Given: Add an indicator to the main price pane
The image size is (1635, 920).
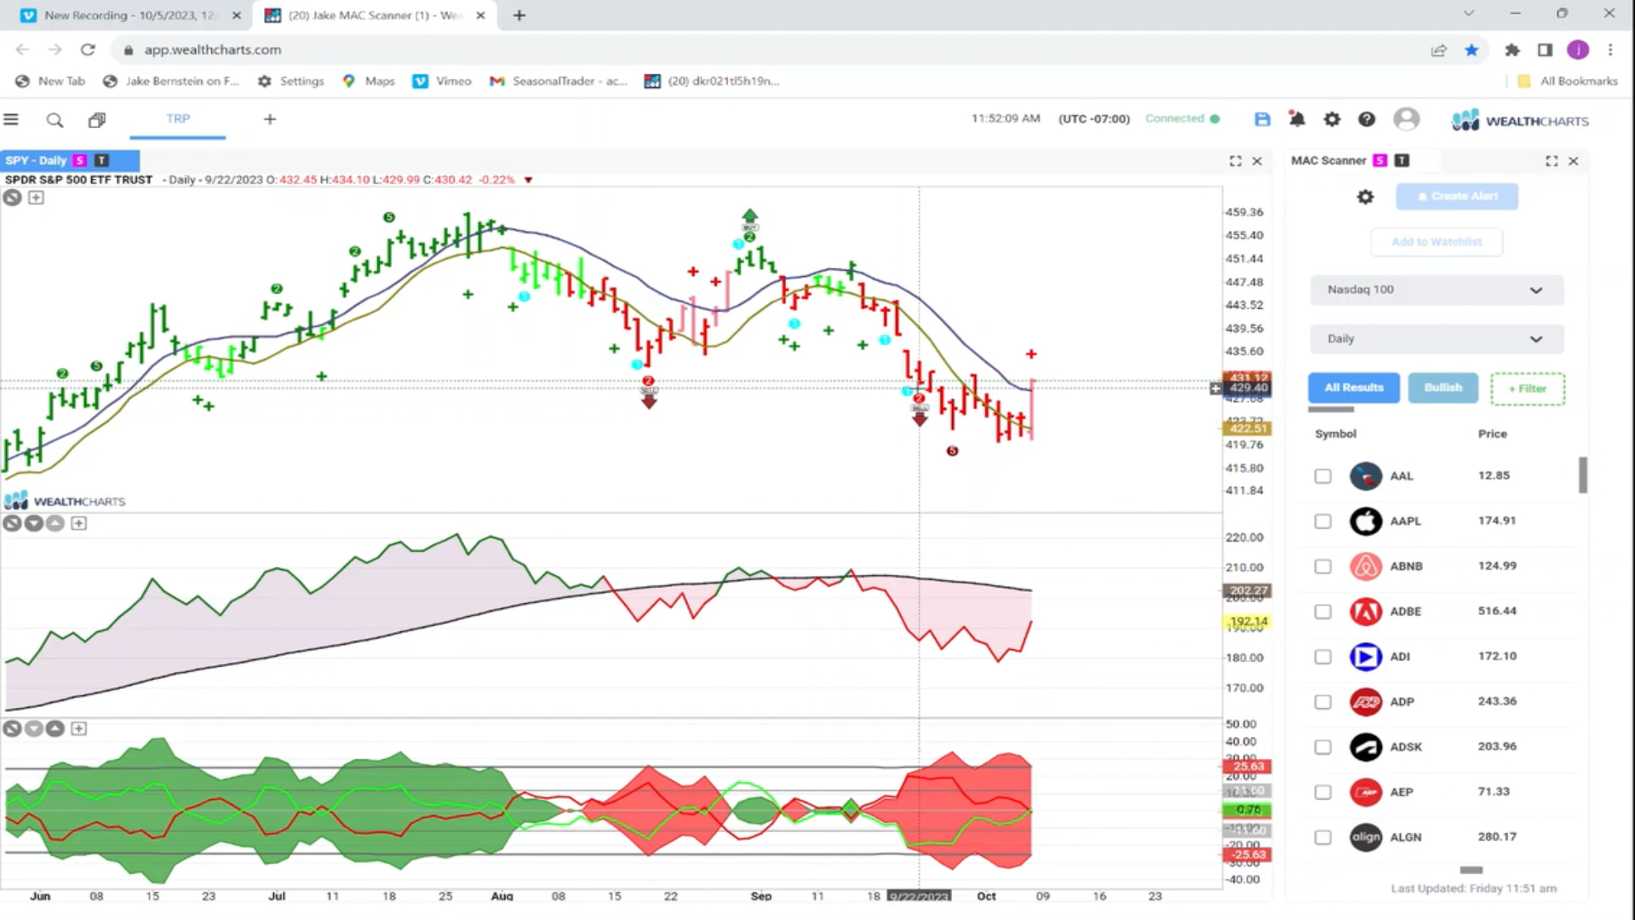Looking at the screenshot, I should (36, 198).
